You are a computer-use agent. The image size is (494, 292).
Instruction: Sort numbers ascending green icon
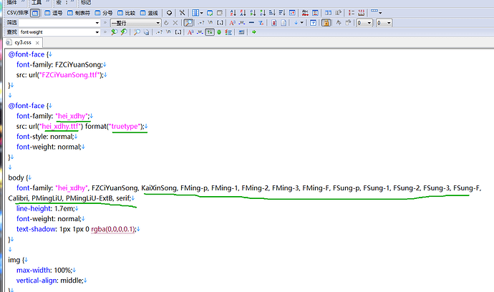pyautogui.click(x=253, y=13)
